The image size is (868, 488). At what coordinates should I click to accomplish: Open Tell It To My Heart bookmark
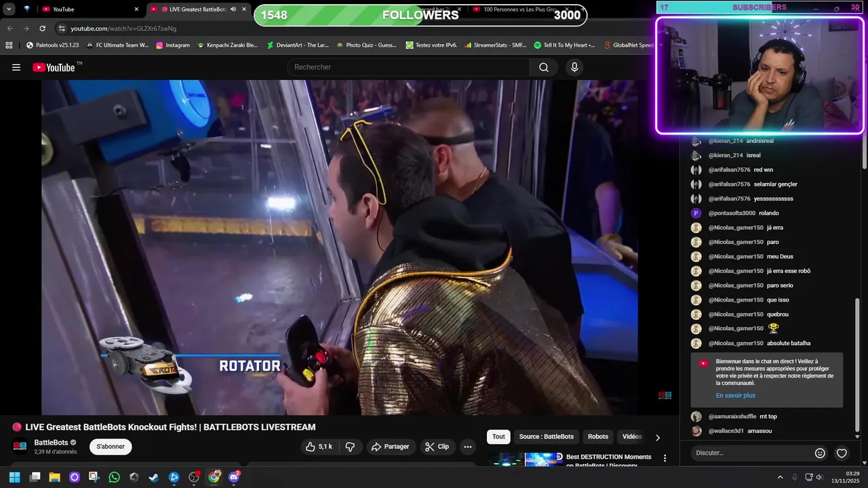(564, 45)
